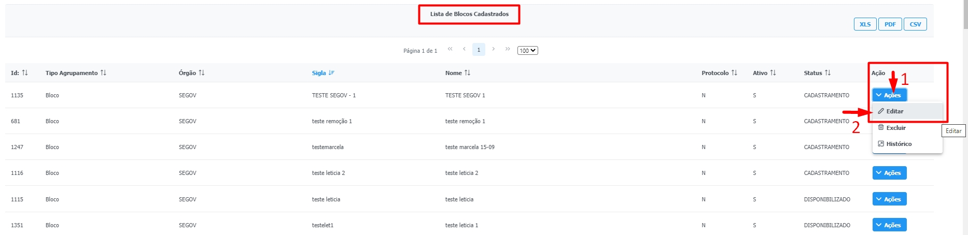Viewport: 968px width, 235px height.
Task: Open Ações dropdown for testelet1 row
Action: click(889, 225)
